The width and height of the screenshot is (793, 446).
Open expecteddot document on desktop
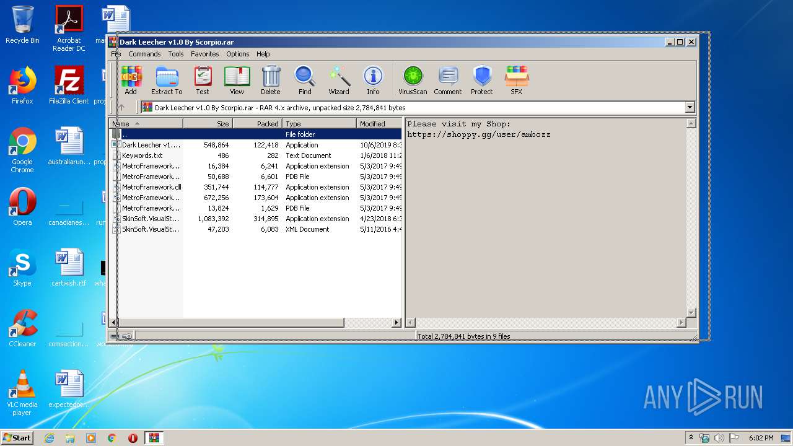[69, 389]
